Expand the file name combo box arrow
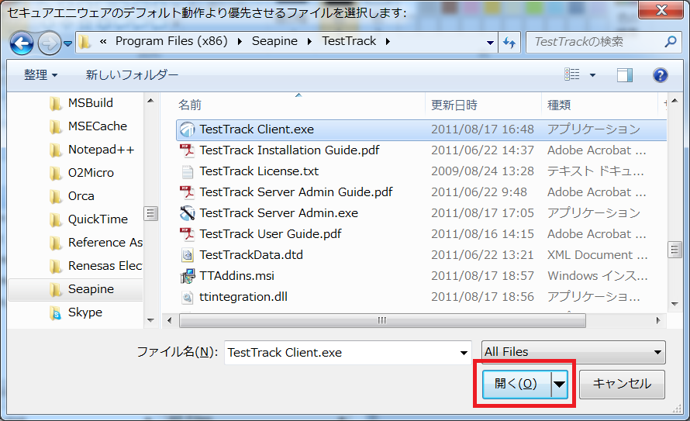This screenshot has height=421, width=690. pos(464,352)
